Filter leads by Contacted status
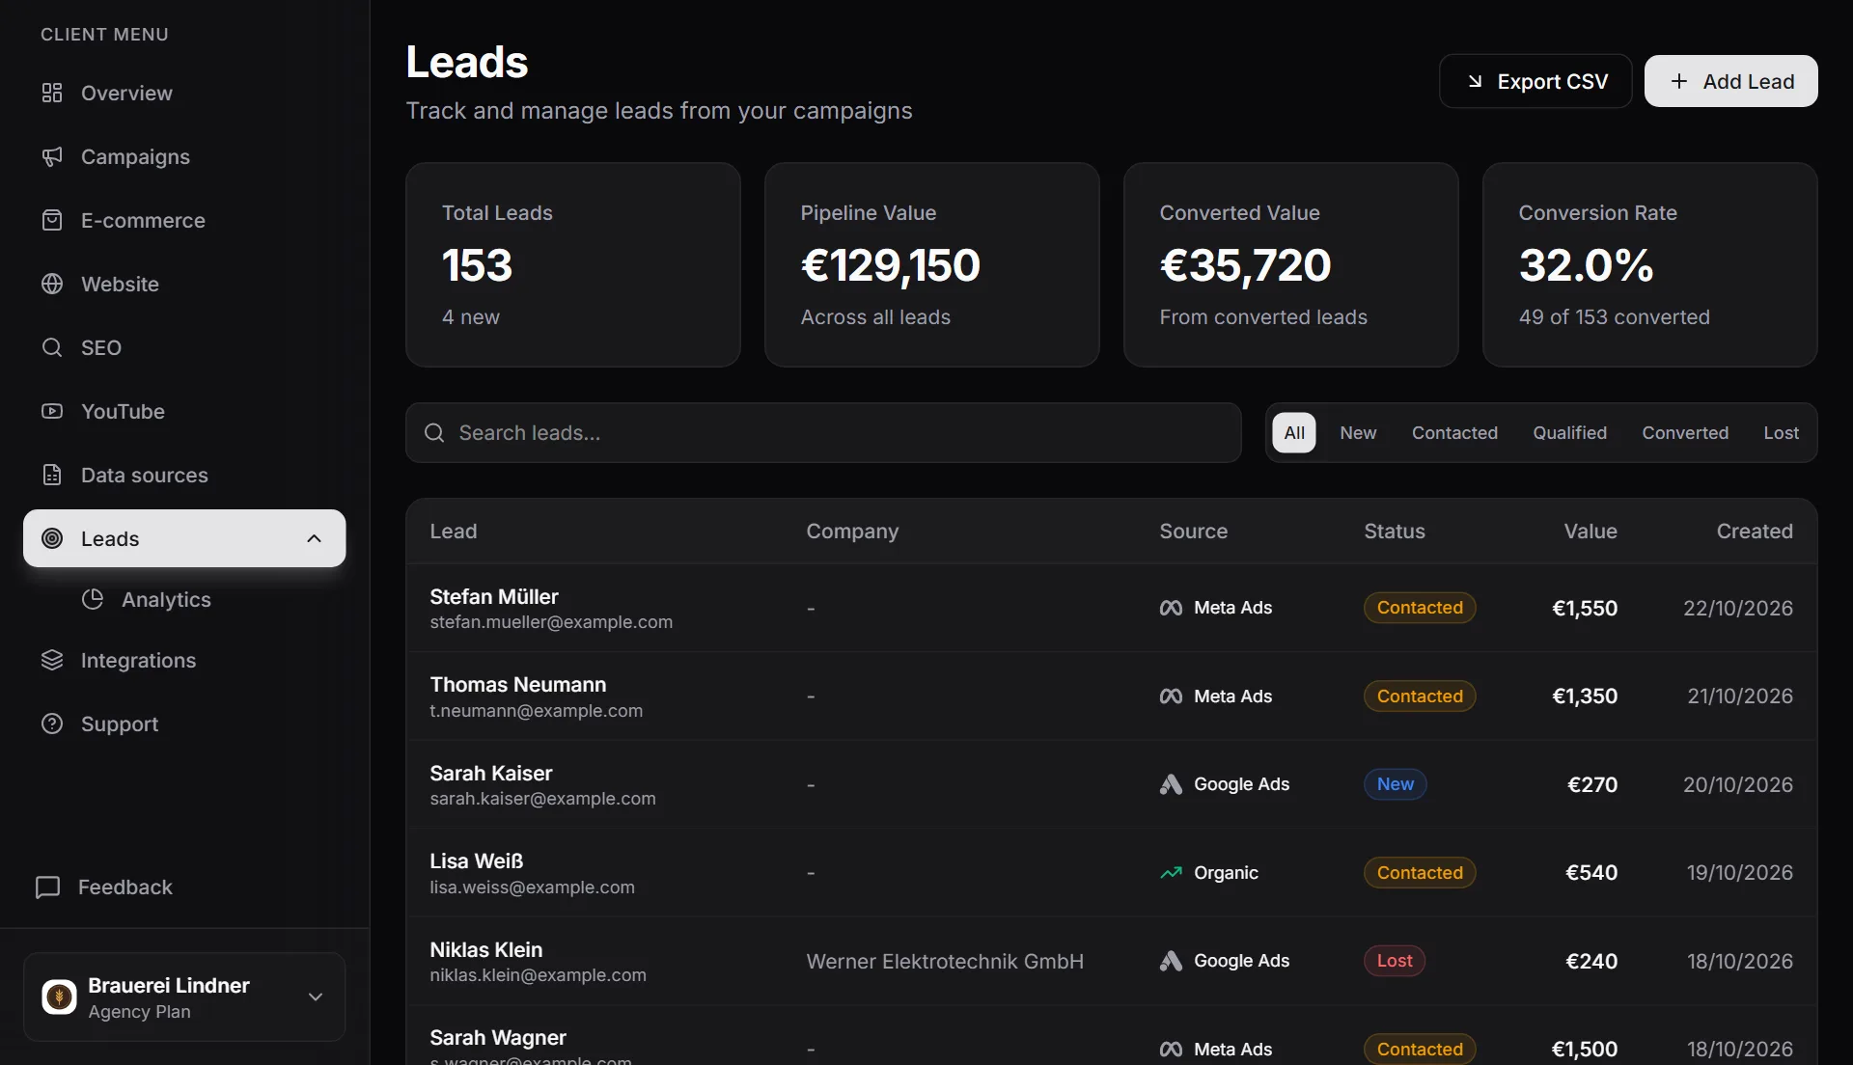Image resolution: width=1853 pixels, height=1065 pixels. (1454, 432)
